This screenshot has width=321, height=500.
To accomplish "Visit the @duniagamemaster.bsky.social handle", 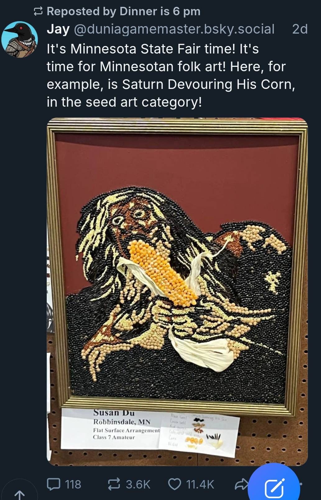I will click(174, 29).
